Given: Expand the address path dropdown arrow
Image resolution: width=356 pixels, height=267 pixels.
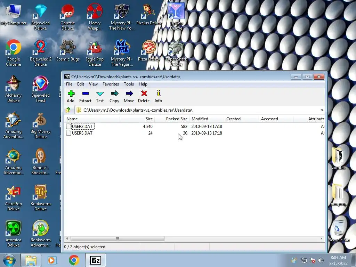Looking at the screenshot, I should [322, 110].
